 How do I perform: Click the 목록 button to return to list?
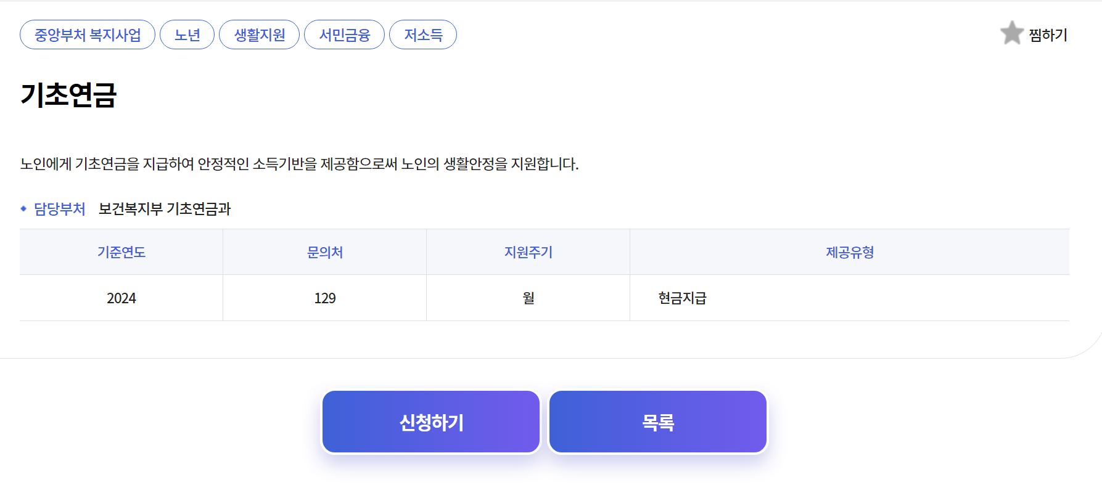[x=657, y=422]
